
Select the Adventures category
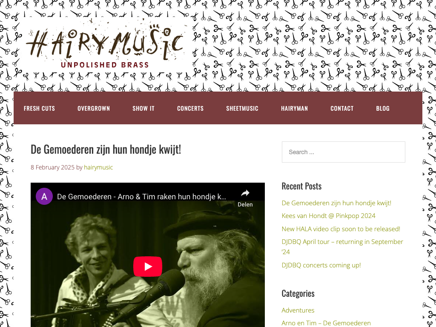[x=298, y=310]
